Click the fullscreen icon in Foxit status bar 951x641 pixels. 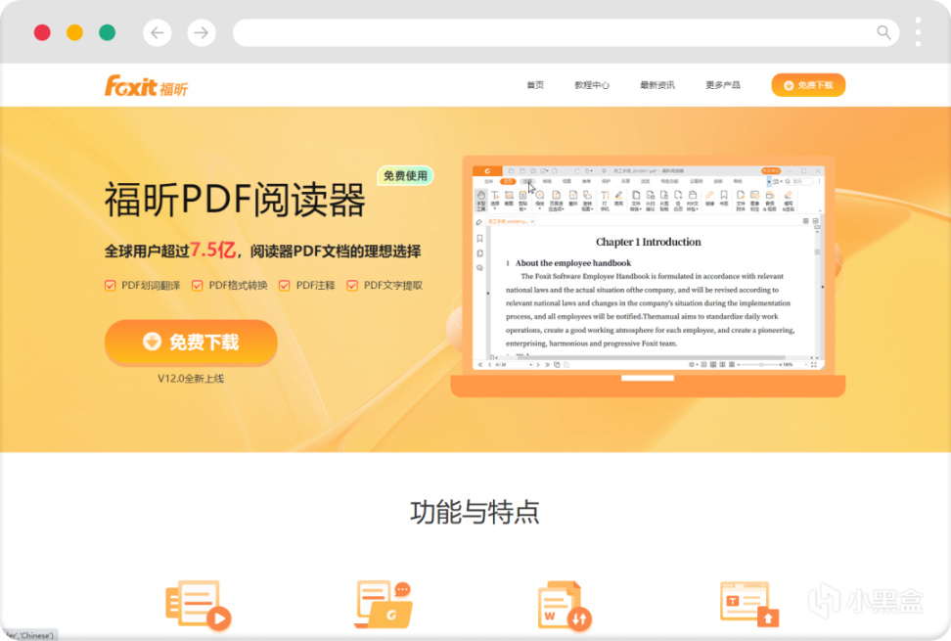[813, 364]
